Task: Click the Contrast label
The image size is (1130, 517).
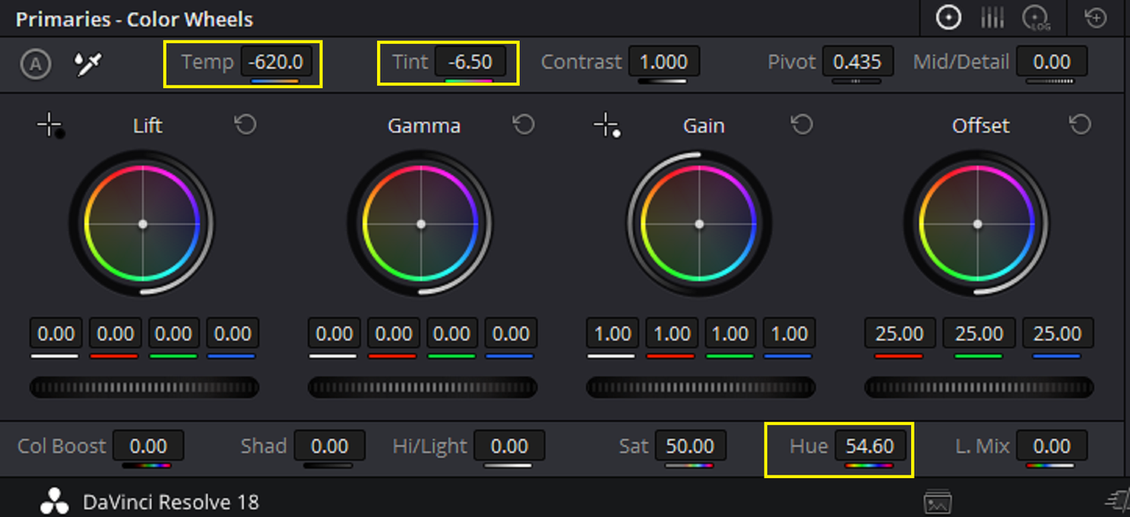Action: click(x=582, y=63)
